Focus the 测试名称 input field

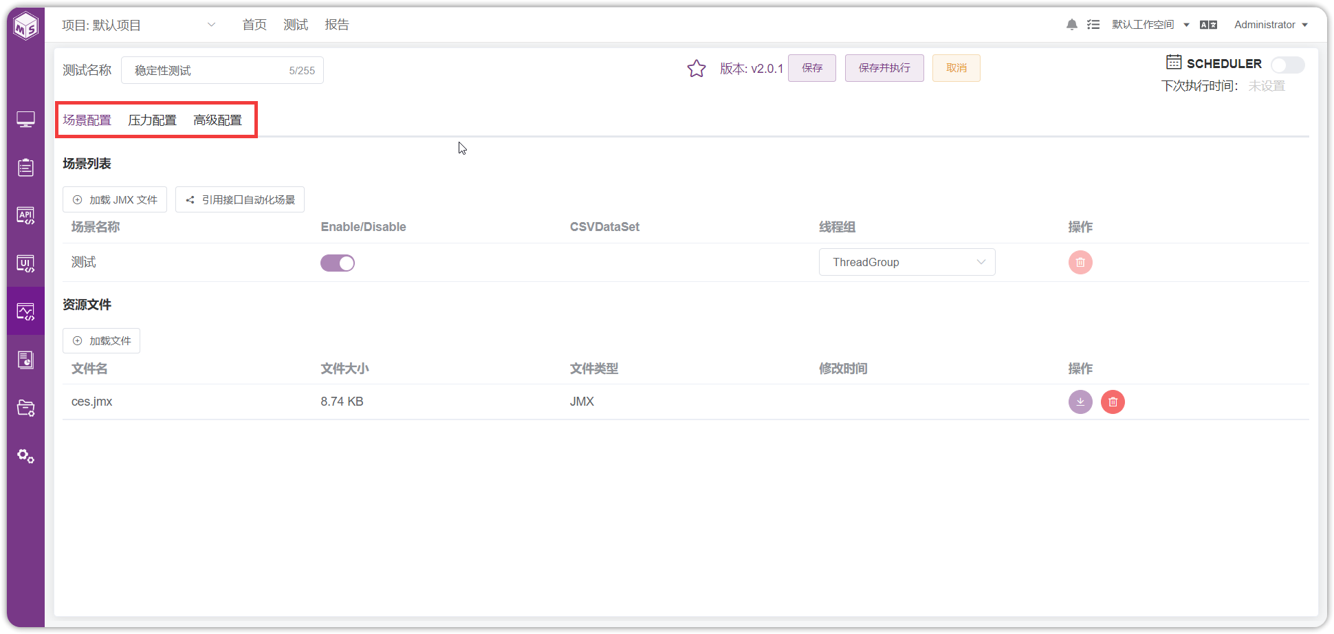point(222,70)
